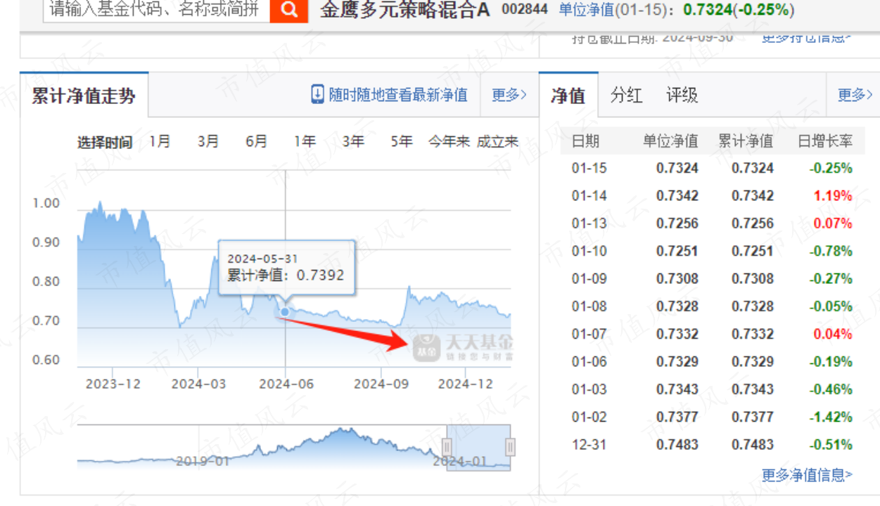Click the mobile phone icon beside 随时随地查看最新净值
The height and width of the screenshot is (506, 880).
click(x=318, y=94)
